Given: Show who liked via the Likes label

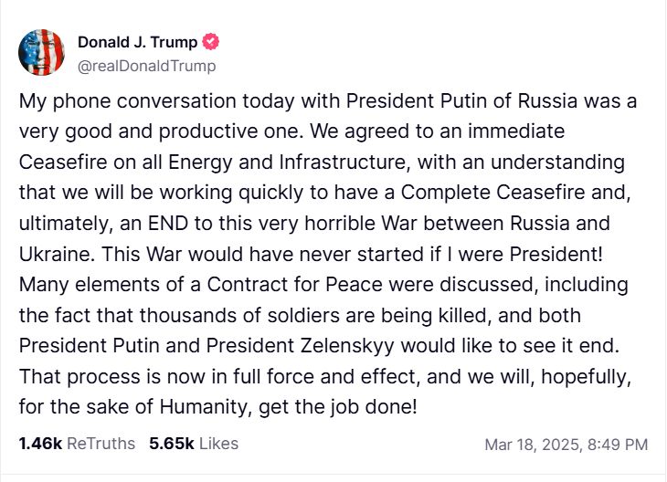Looking at the screenshot, I should (x=217, y=444).
